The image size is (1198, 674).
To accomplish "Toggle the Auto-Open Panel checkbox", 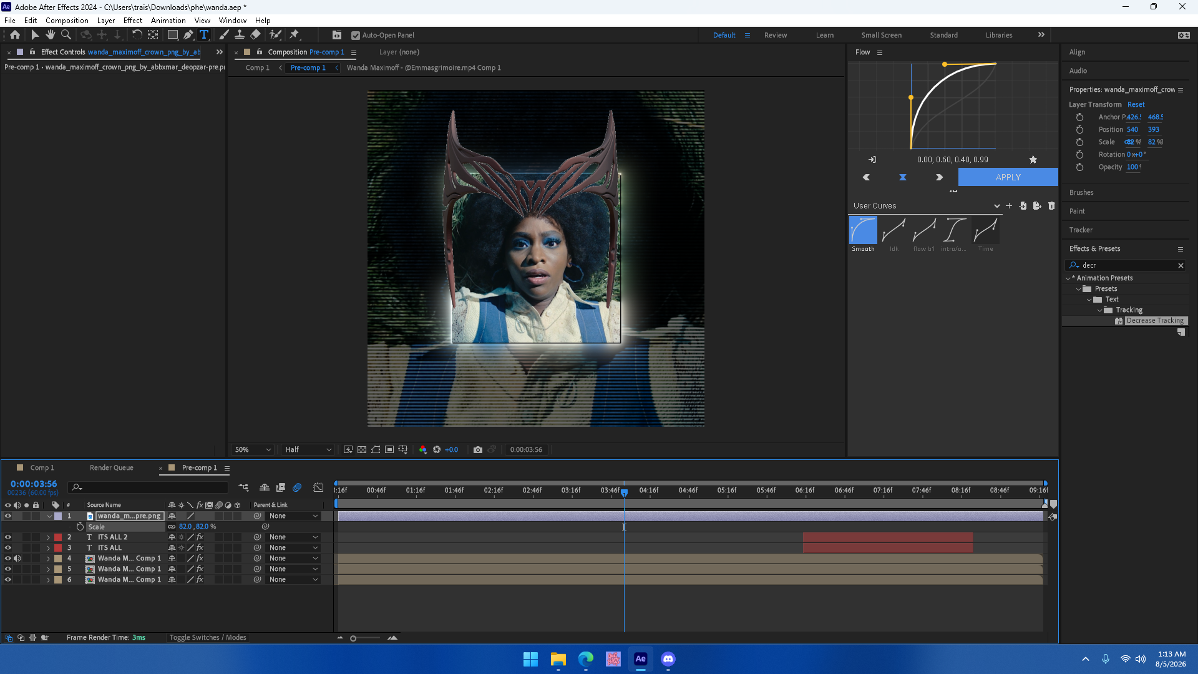I will 356,36.
